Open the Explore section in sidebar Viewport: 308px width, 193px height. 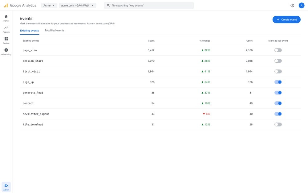[6, 40]
